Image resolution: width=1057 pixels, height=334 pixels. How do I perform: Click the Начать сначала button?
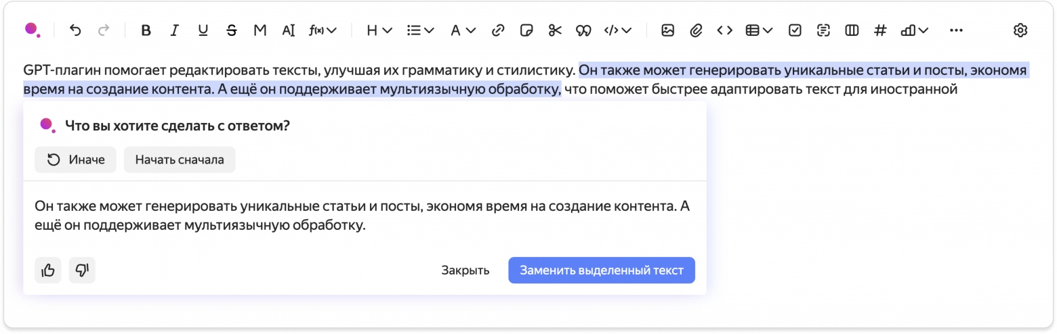tap(180, 160)
